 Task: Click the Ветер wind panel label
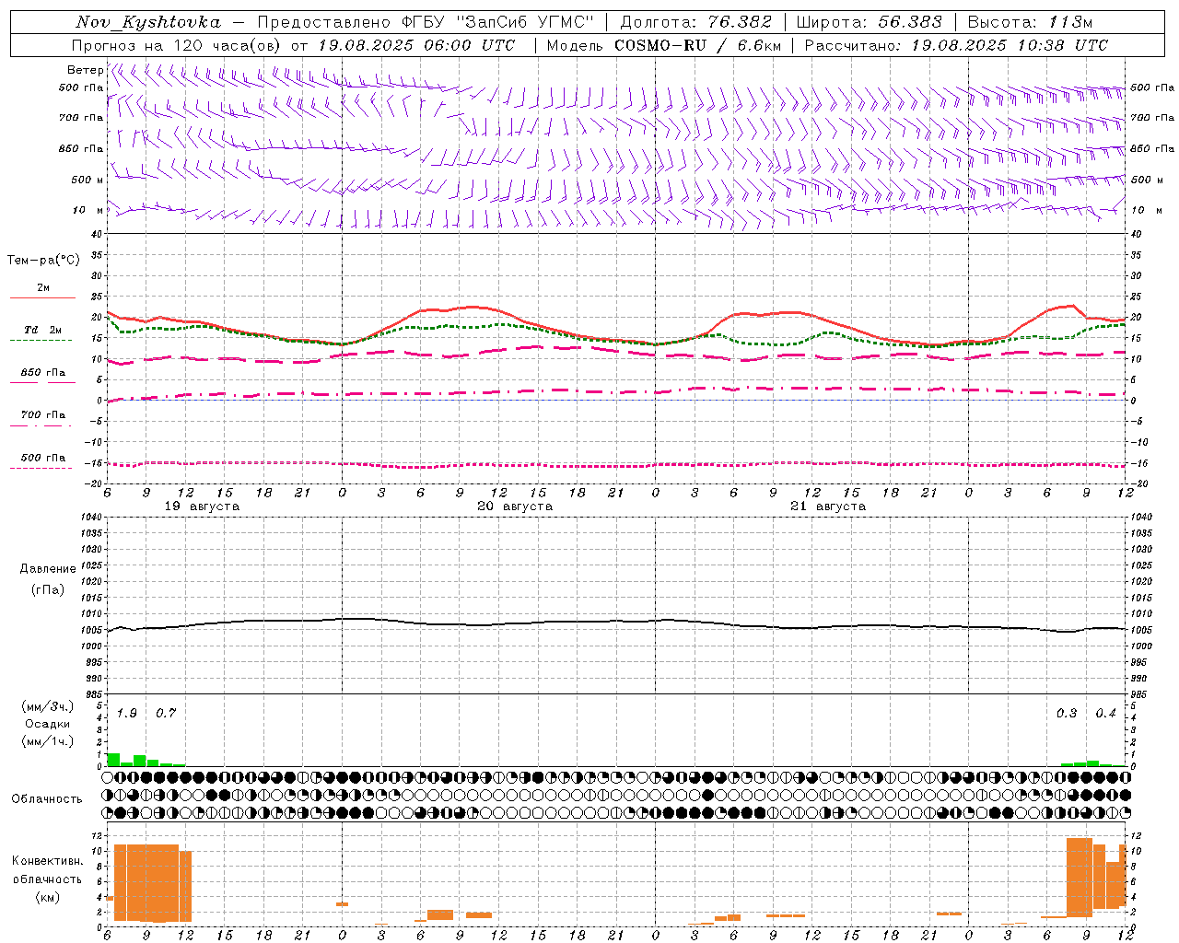[85, 70]
